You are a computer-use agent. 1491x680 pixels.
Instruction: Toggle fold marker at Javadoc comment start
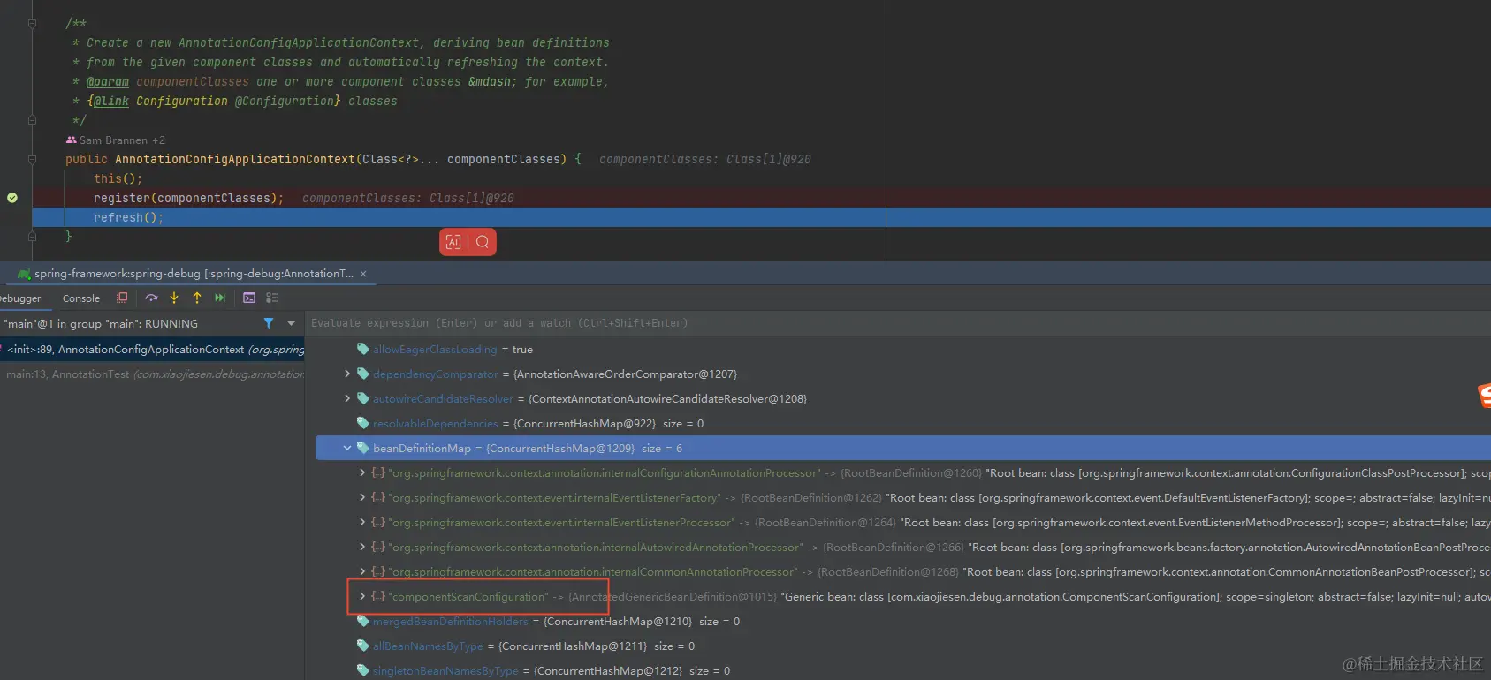coord(32,24)
